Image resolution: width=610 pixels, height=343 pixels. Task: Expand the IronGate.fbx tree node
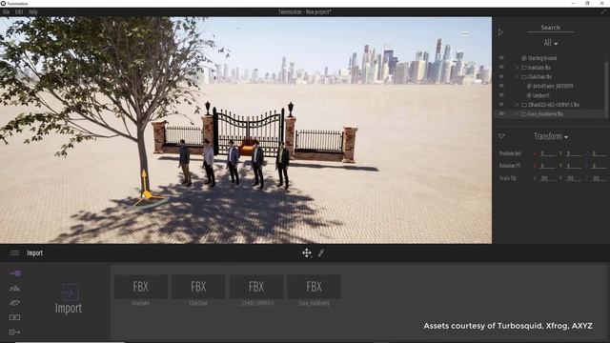517,68
